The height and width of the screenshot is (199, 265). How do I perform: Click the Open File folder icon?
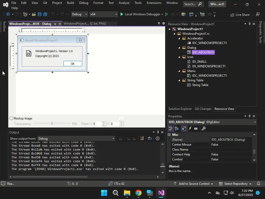[34, 15]
